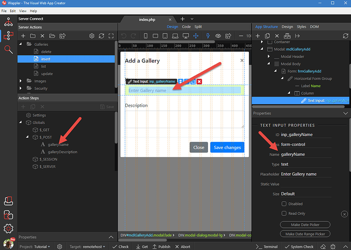Switch to Split view tab
Viewport: 351px width, 250px height.
(198, 26)
